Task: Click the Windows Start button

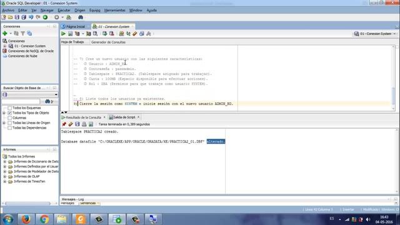Action: click(x=8, y=219)
